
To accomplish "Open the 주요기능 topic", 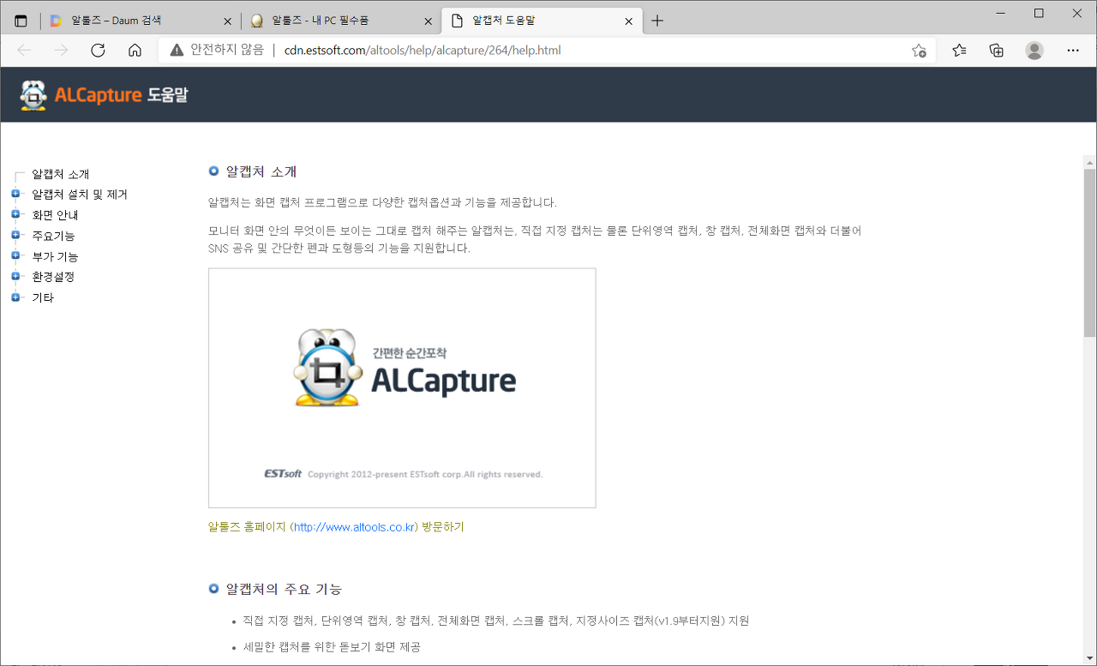I will point(53,236).
